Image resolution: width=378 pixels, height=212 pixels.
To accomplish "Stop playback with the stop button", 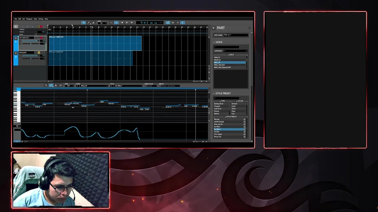I will point(122,23).
